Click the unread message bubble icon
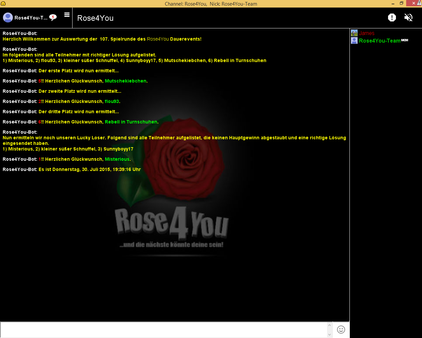The width and height of the screenshot is (422, 338). point(53,17)
